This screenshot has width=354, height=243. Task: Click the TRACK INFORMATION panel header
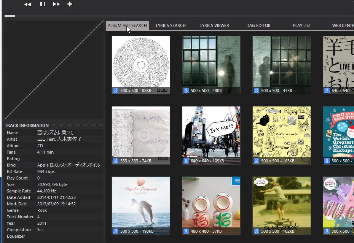pos(27,125)
